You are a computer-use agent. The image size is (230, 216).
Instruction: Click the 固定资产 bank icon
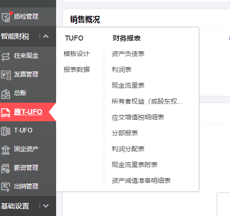[6, 150]
